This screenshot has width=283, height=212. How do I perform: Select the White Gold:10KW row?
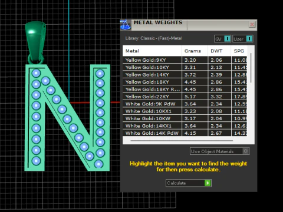click(x=185, y=118)
